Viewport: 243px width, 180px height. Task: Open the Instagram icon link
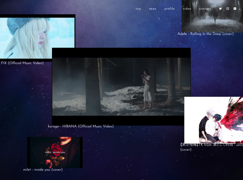pyautogui.click(x=228, y=9)
